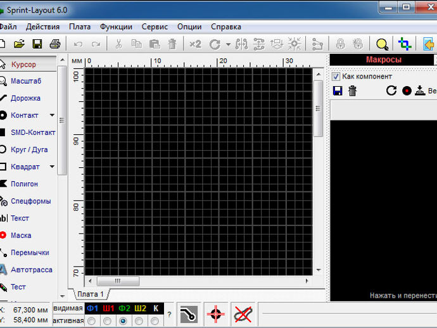Open the rotate angle dropdown arrow
This screenshot has height=328, width=437.
coord(228,44)
